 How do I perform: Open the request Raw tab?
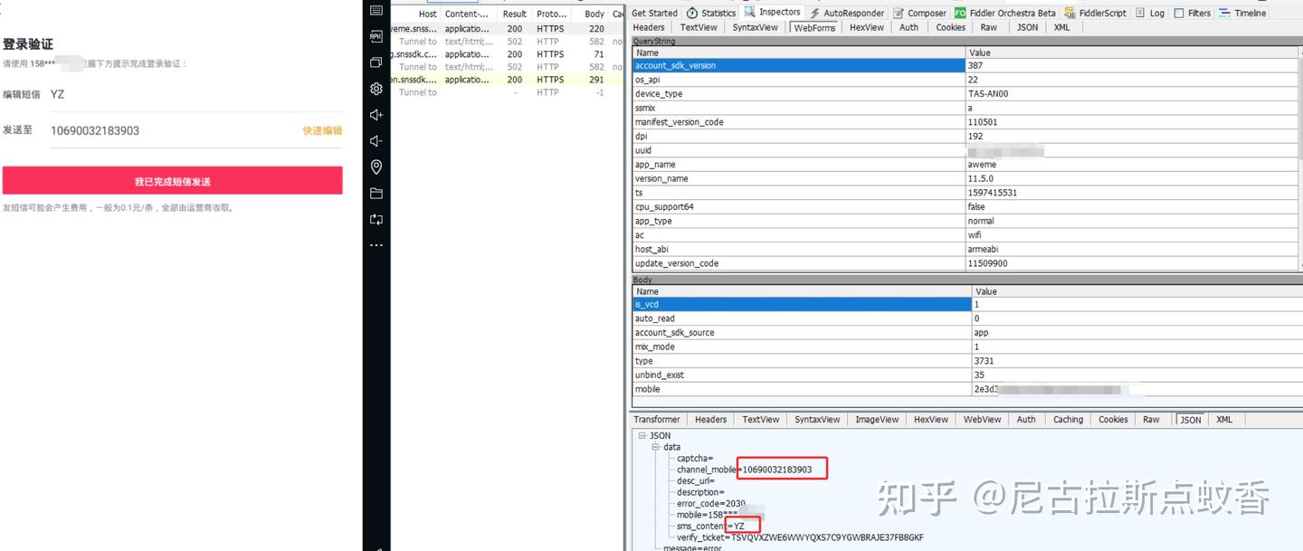coord(989,27)
